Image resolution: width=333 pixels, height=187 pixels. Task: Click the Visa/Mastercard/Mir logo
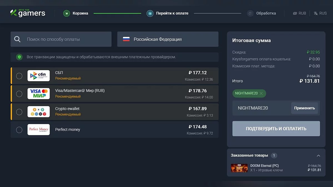[x=39, y=94]
